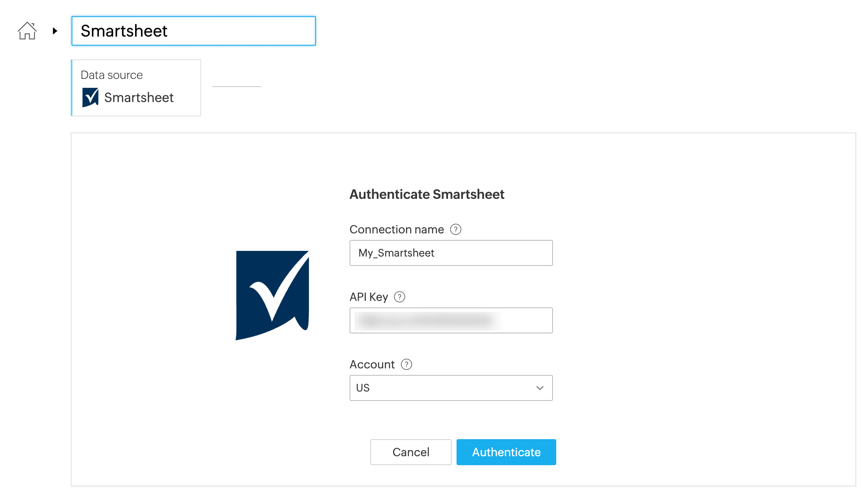861x492 pixels.
Task: Click the breadcrumb arrow next to home
Action: point(55,31)
